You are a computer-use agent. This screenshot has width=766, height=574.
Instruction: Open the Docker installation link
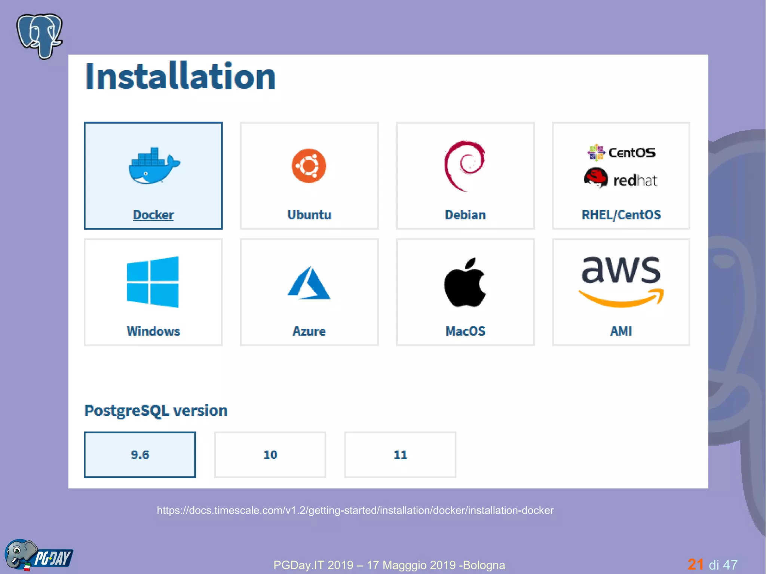(x=153, y=215)
